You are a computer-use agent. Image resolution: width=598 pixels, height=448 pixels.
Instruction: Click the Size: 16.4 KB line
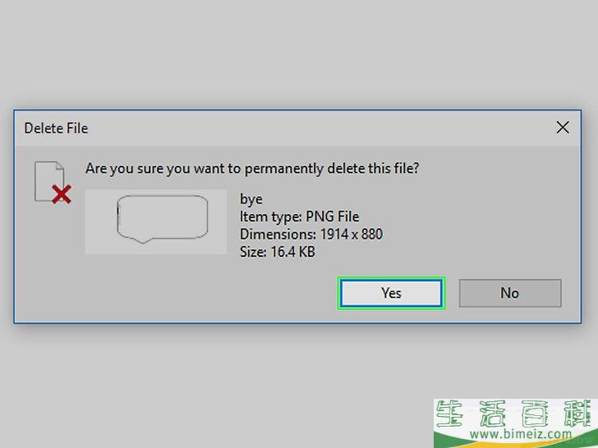pyautogui.click(x=278, y=252)
